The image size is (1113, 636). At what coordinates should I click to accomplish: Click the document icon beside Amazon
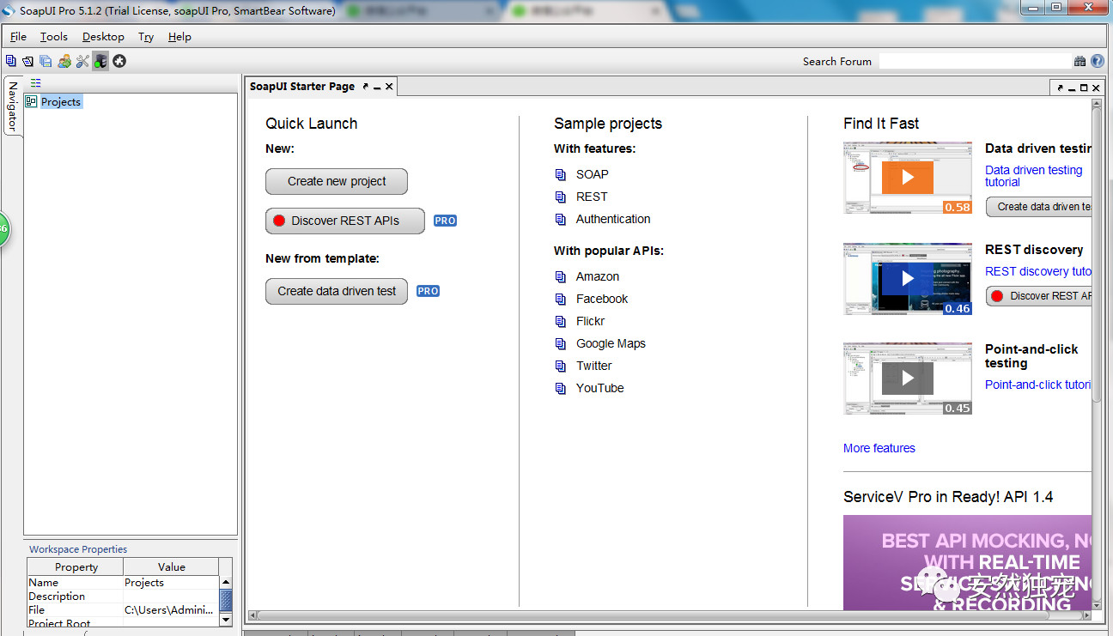tap(561, 276)
